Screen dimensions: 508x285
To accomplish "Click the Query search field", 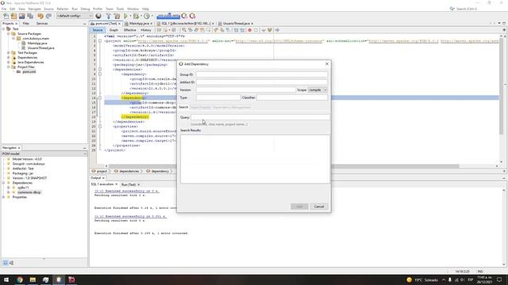I will [260, 117].
